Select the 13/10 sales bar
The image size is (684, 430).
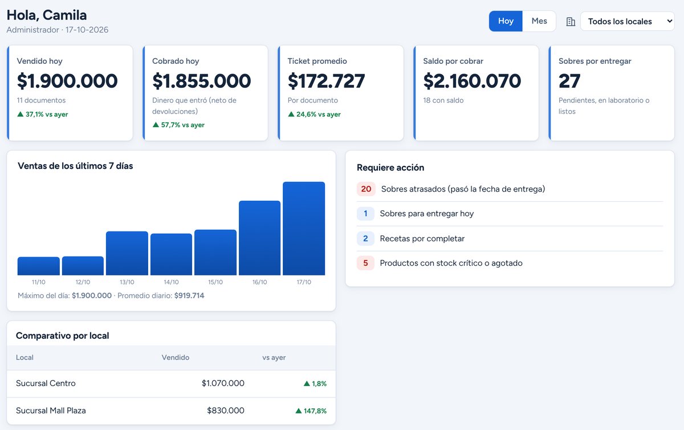coord(127,253)
